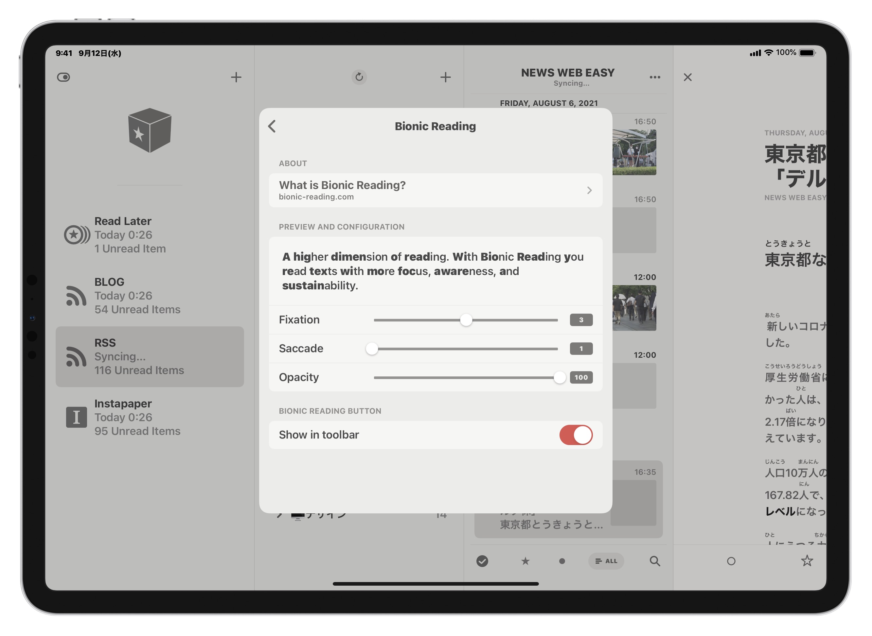The width and height of the screenshot is (872, 636).
Task: Click the filled star filter icon
Action: click(x=525, y=561)
